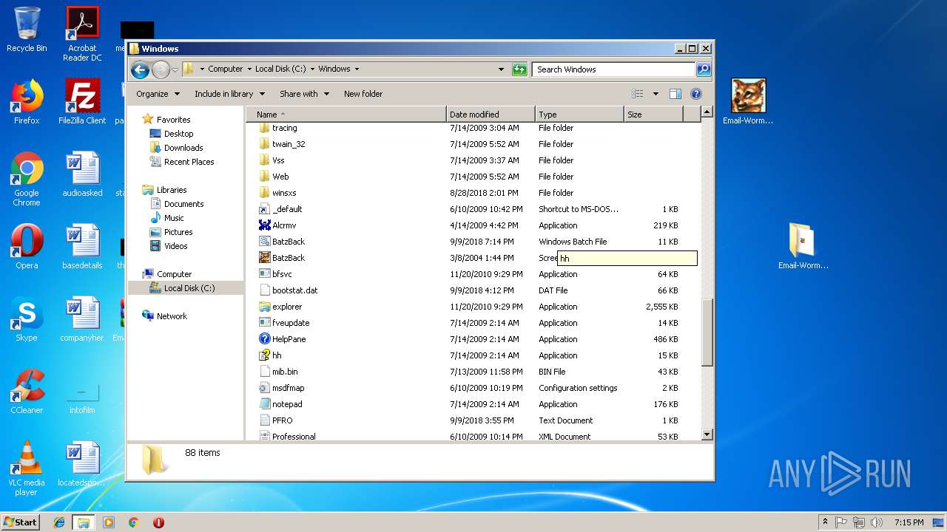Click the Help question mark icon
Viewport: 947px width, 532px height.
(695, 94)
